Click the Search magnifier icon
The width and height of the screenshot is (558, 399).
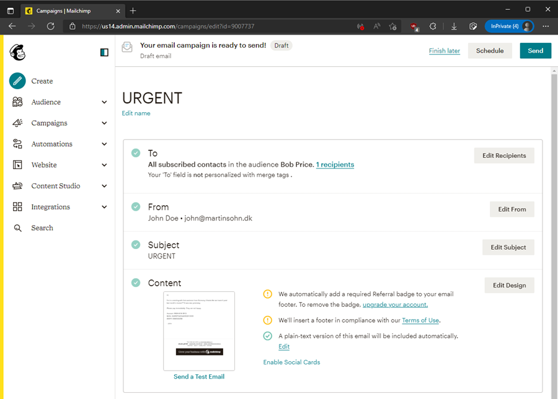(x=17, y=228)
